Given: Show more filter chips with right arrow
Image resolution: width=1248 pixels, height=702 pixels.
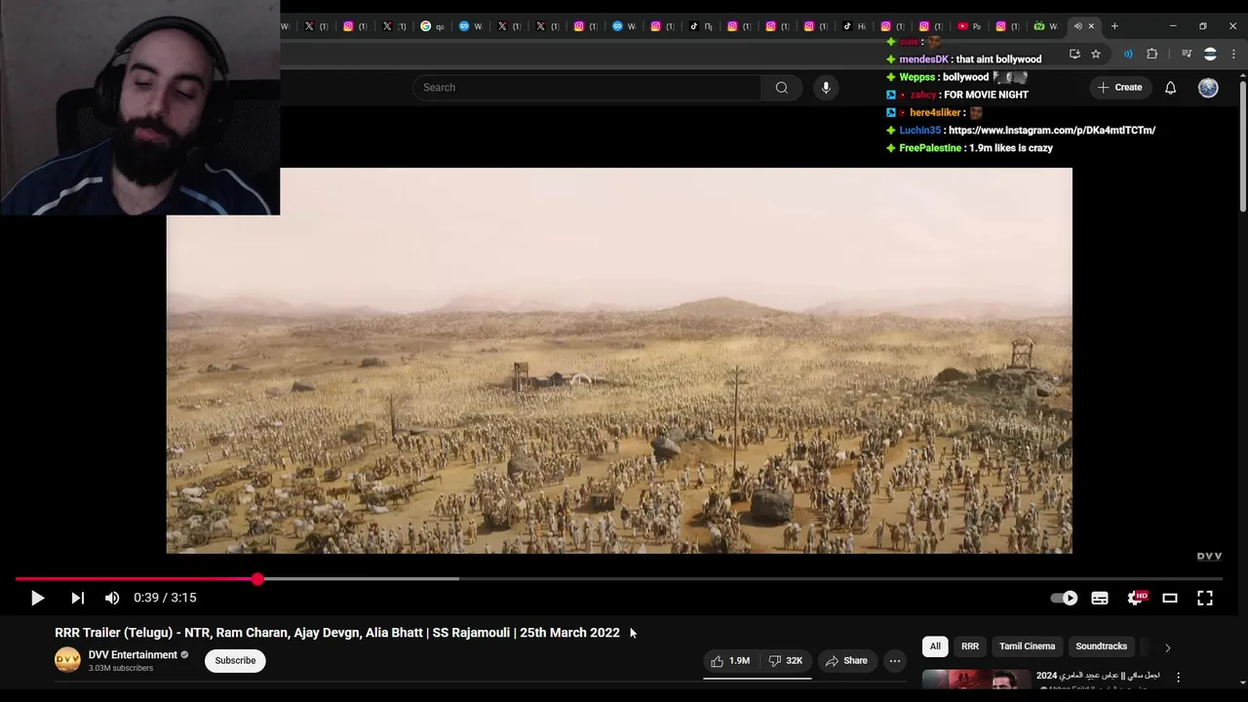Looking at the screenshot, I should pos(1167,647).
